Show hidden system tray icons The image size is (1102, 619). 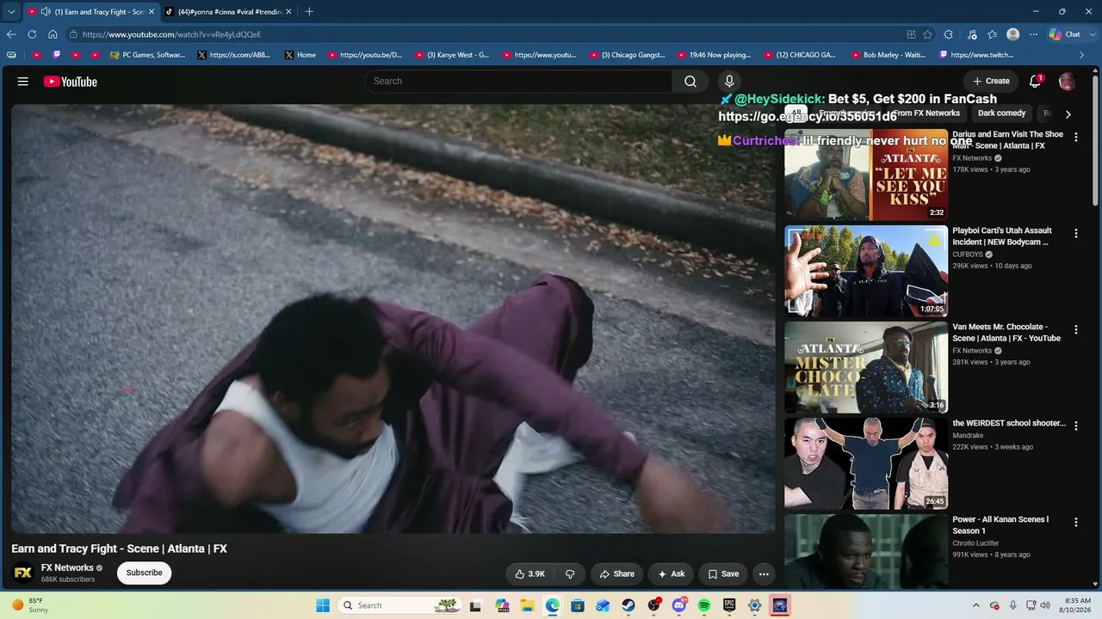click(976, 605)
